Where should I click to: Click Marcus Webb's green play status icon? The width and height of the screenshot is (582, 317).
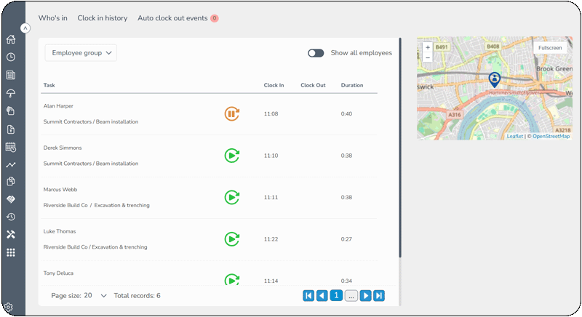pos(231,197)
